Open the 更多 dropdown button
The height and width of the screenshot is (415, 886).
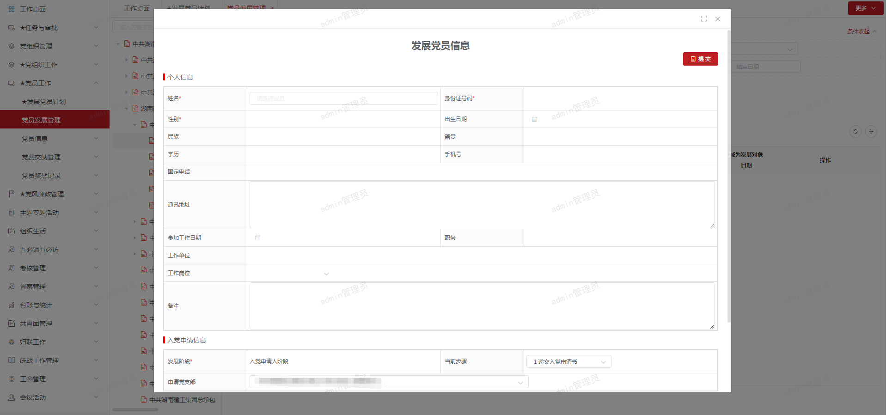point(866,8)
